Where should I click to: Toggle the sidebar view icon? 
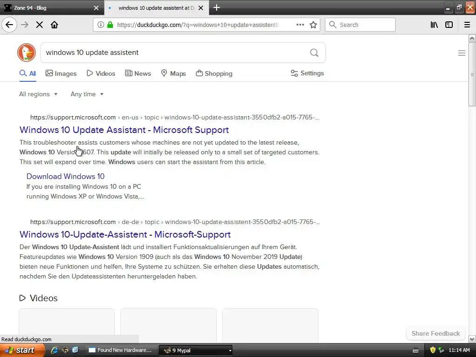449,25
